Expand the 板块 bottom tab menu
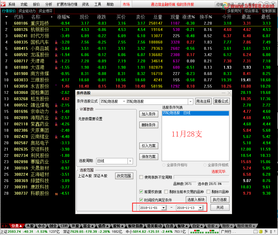The width and height of the screenshot is (278, 235). coord(186,226)
